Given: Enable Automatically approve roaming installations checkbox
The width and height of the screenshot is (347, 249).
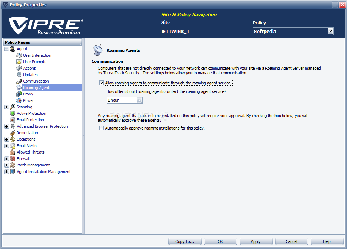Looking at the screenshot, I should click(x=101, y=128).
